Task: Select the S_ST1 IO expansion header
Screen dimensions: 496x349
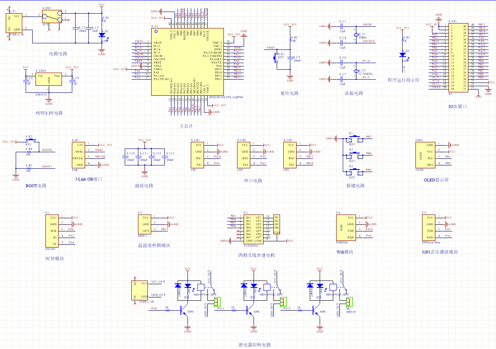Action: click(458, 58)
